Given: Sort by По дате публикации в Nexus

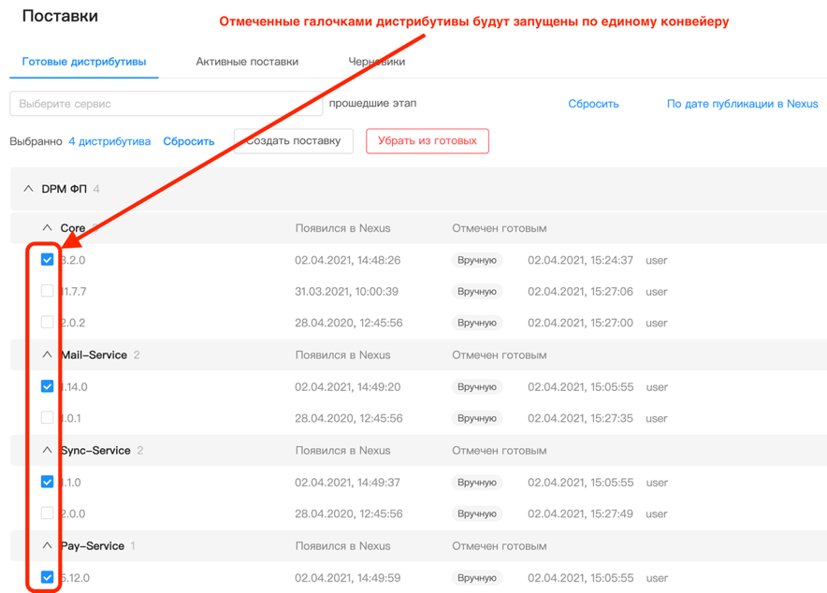Looking at the screenshot, I should click(x=742, y=104).
